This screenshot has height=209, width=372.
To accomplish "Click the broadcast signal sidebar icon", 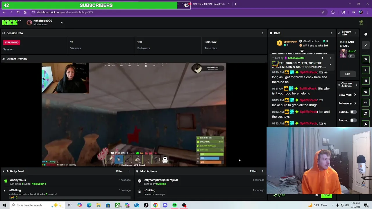I will 366,102.
